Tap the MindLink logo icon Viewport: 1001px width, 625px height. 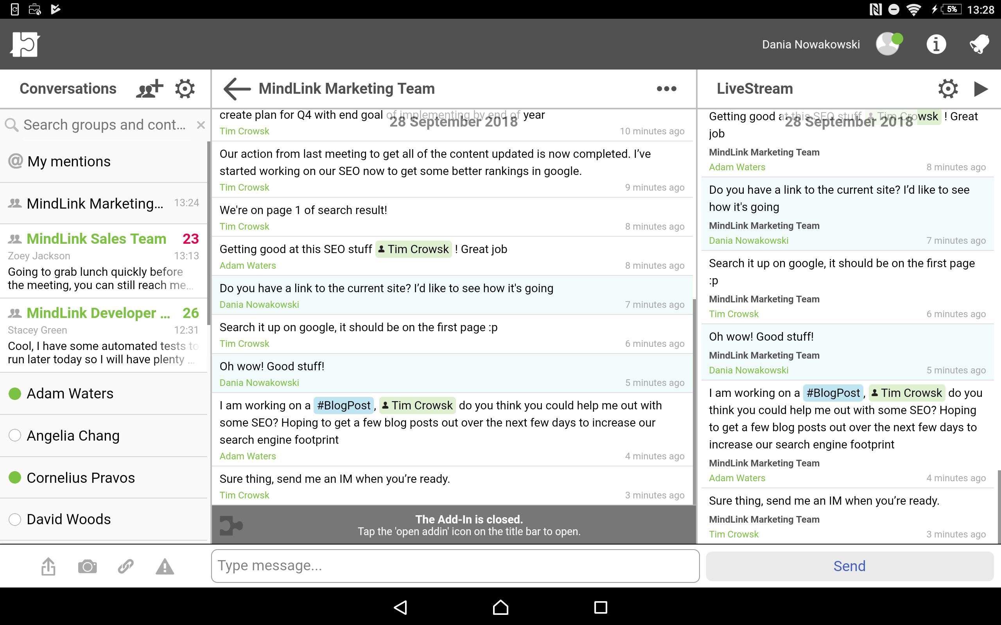point(24,44)
